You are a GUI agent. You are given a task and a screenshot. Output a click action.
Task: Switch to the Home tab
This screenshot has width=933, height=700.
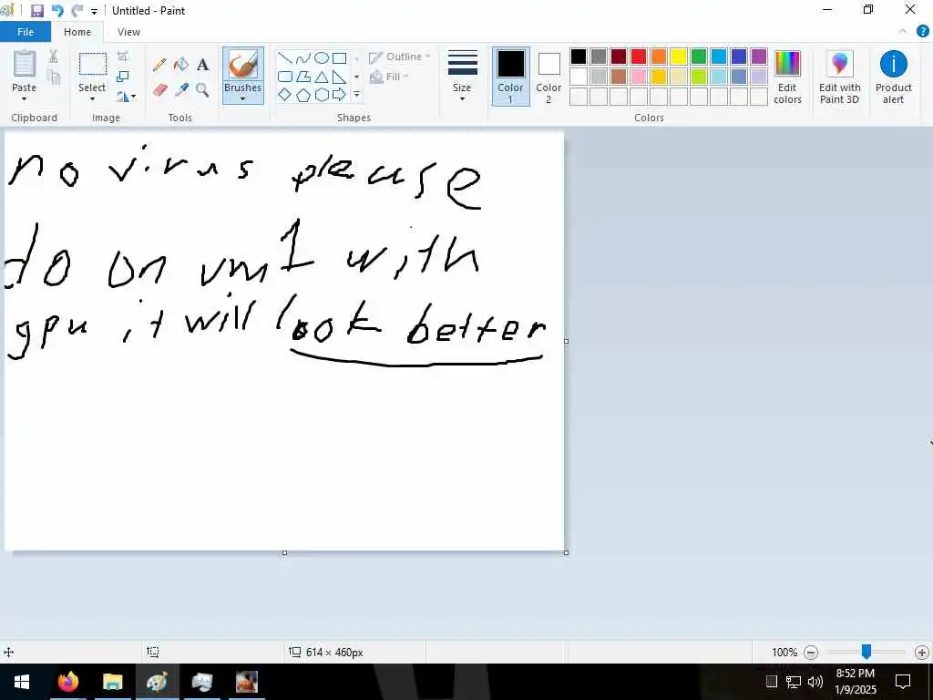[x=77, y=32]
